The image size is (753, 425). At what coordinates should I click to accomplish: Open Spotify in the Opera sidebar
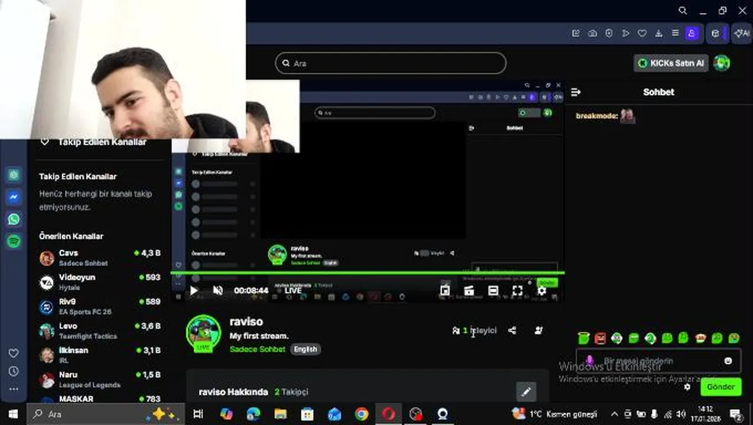click(x=14, y=241)
